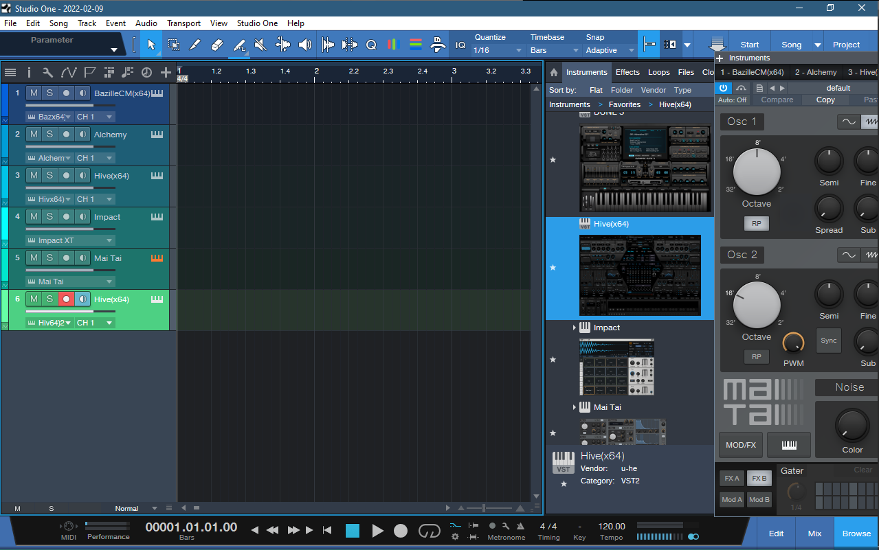879x550 pixels.
Task: Open BazilleCM track CH 1 dropdown
Action: [x=95, y=117]
